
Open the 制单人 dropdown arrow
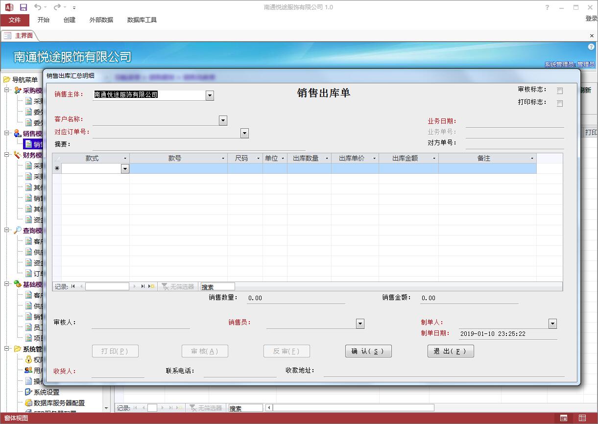tap(552, 324)
